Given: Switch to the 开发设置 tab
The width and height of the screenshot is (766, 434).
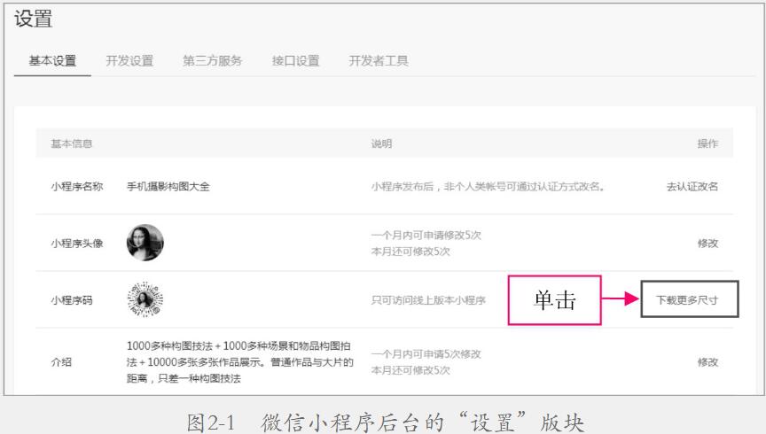Looking at the screenshot, I should (x=129, y=61).
